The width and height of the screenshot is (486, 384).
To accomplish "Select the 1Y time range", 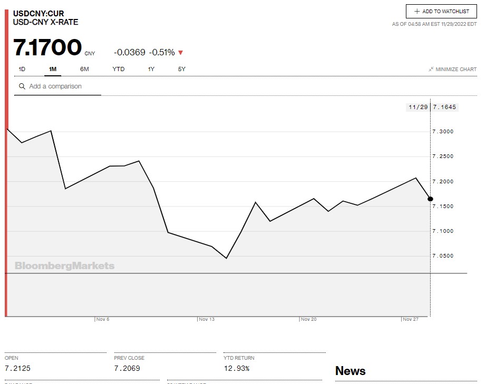I will coord(151,69).
